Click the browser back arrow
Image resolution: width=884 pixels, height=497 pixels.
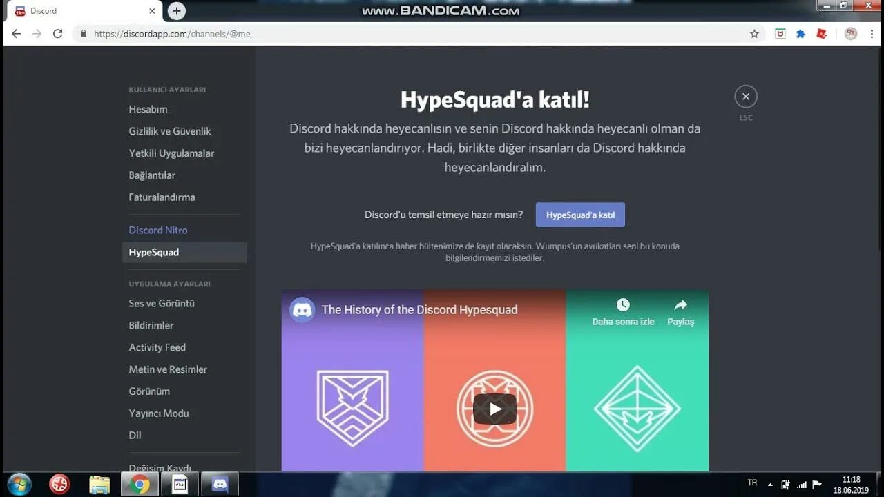click(17, 33)
